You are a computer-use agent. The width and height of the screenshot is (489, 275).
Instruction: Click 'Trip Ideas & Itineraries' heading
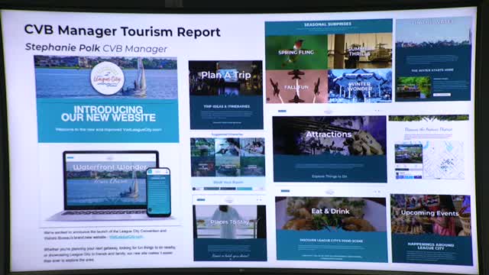(x=226, y=107)
